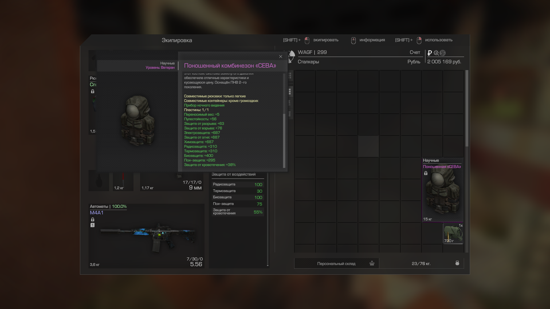Click the Совместимые рюкзаки: только легкие line
Screen dimensions: 550x309
(x=215, y=96)
